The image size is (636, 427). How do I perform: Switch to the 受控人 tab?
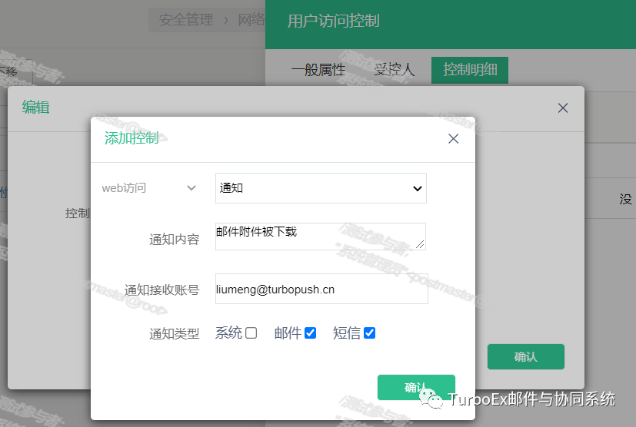click(x=394, y=70)
